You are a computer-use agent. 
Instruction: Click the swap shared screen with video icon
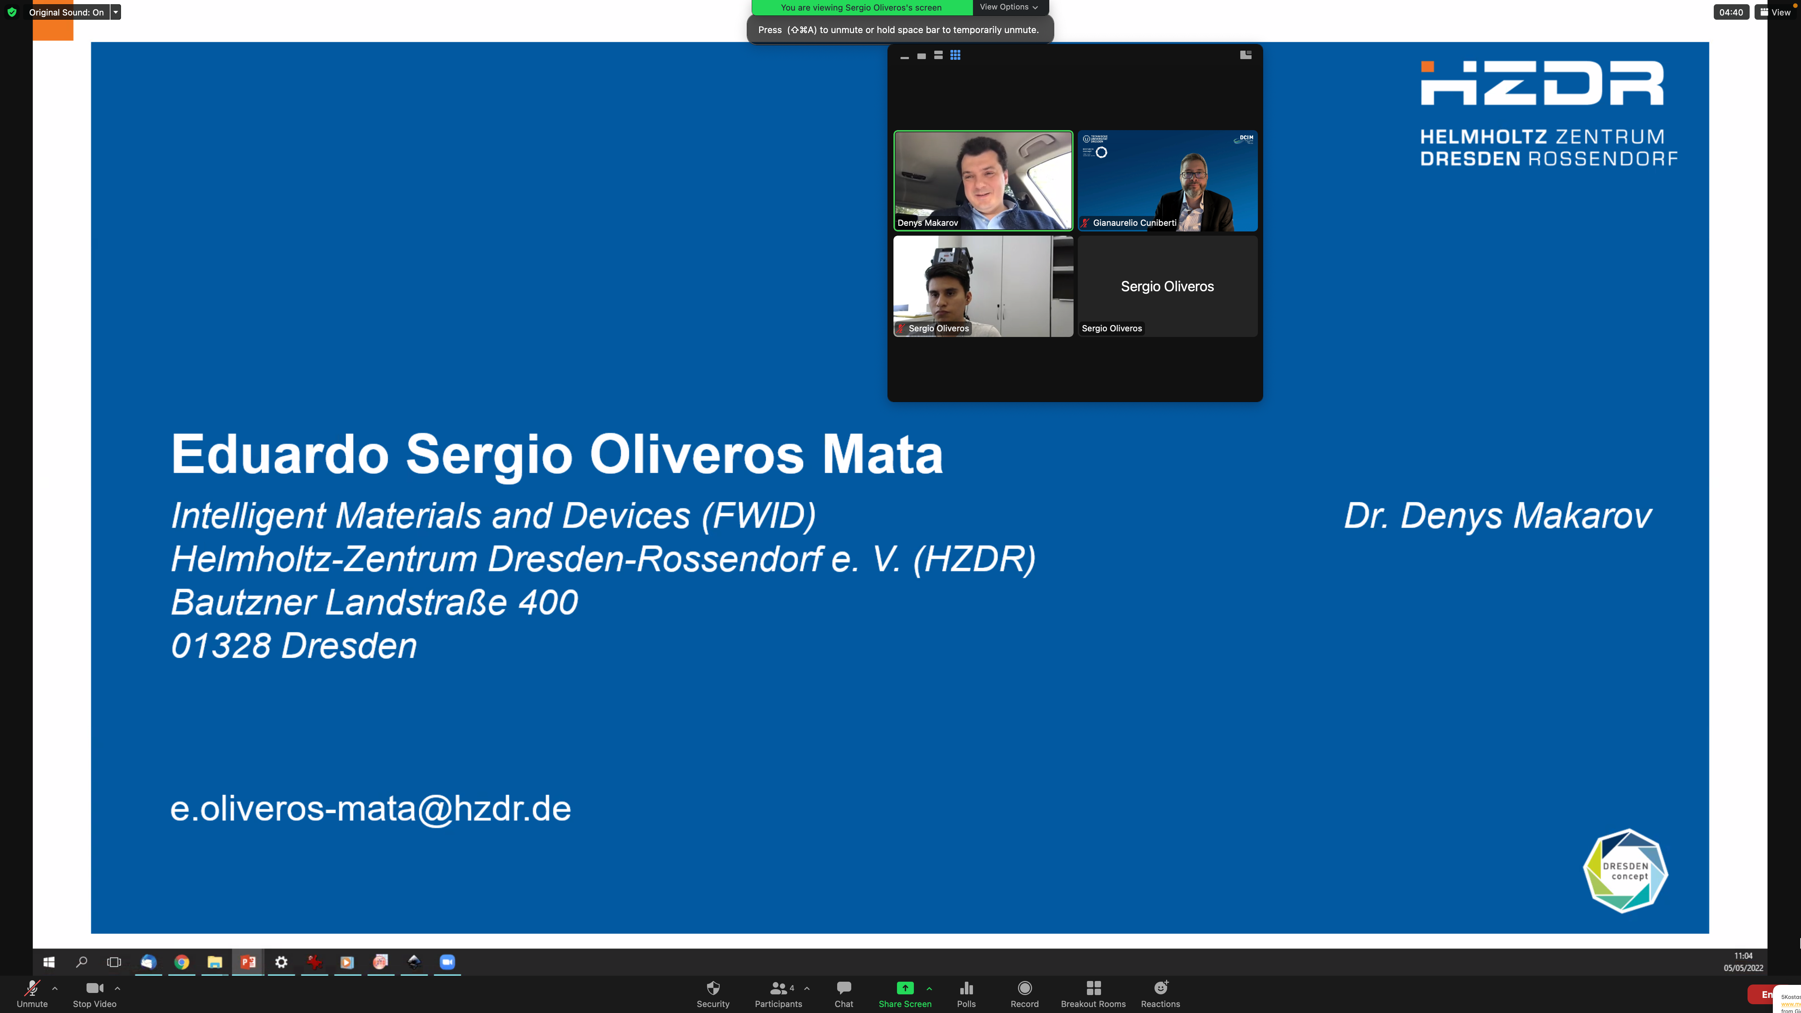click(x=1246, y=55)
